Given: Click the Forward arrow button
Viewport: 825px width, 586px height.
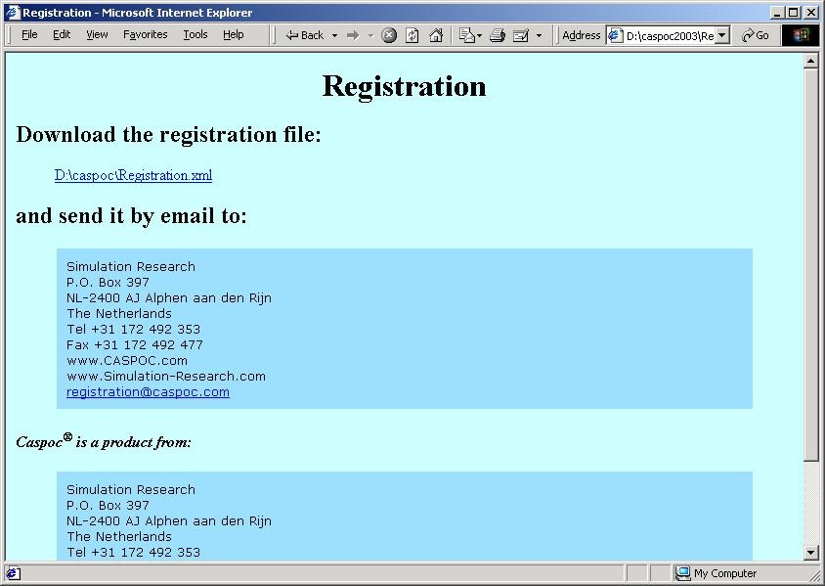Looking at the screenshot, I should (x=353, y=35).
